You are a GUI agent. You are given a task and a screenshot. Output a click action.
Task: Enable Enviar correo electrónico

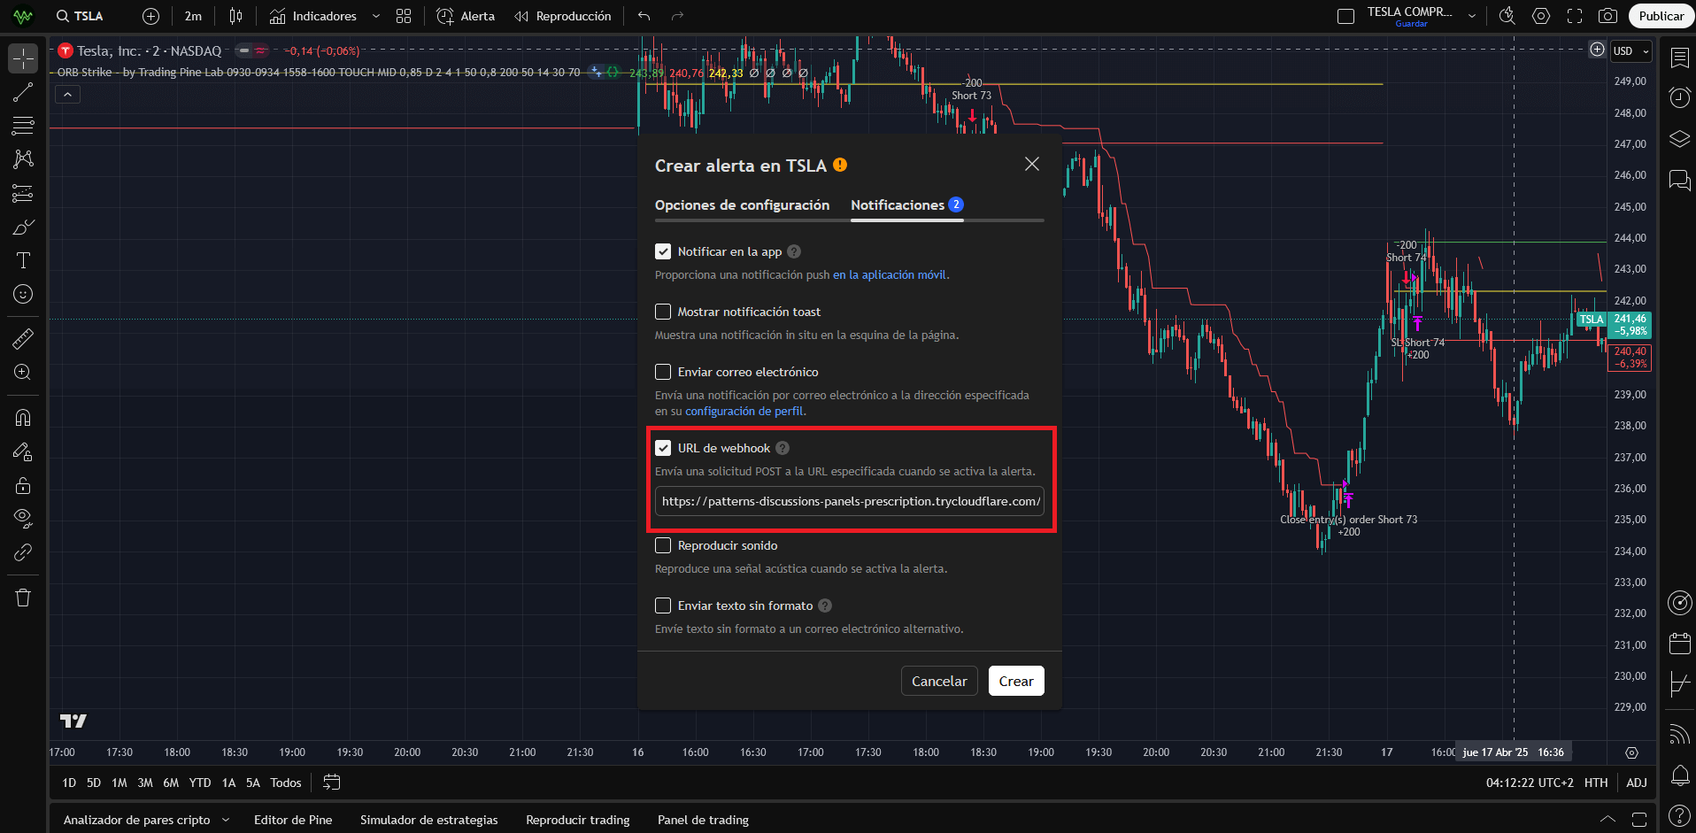click(x=663, y=371)
